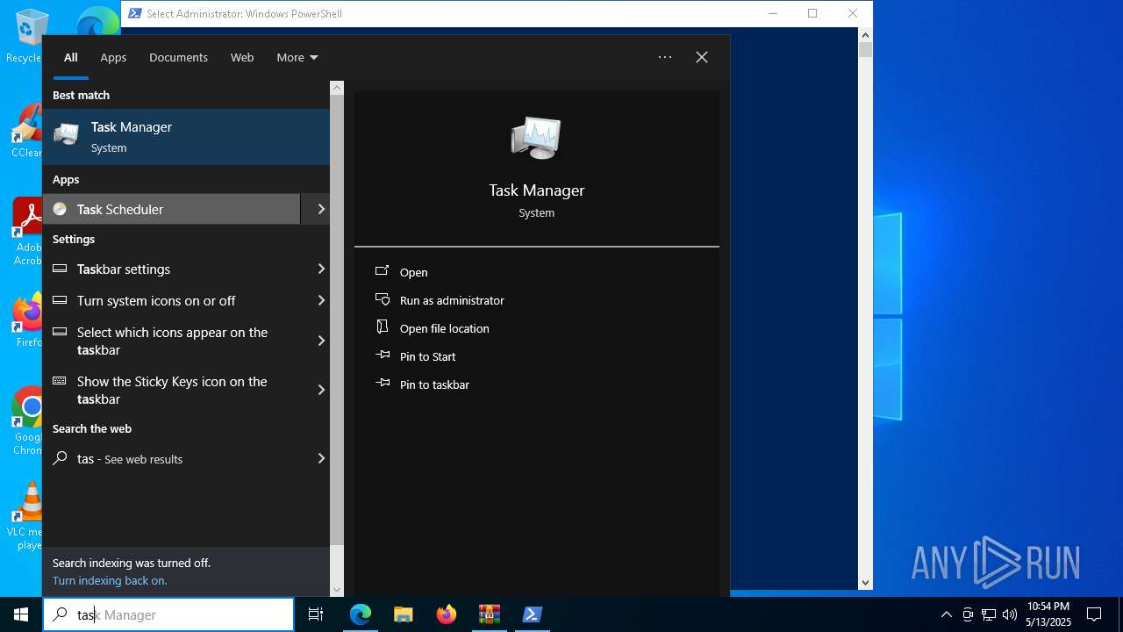Expand Turn system icons on or off arrow

pyautogui.click(x=321, y=300)
